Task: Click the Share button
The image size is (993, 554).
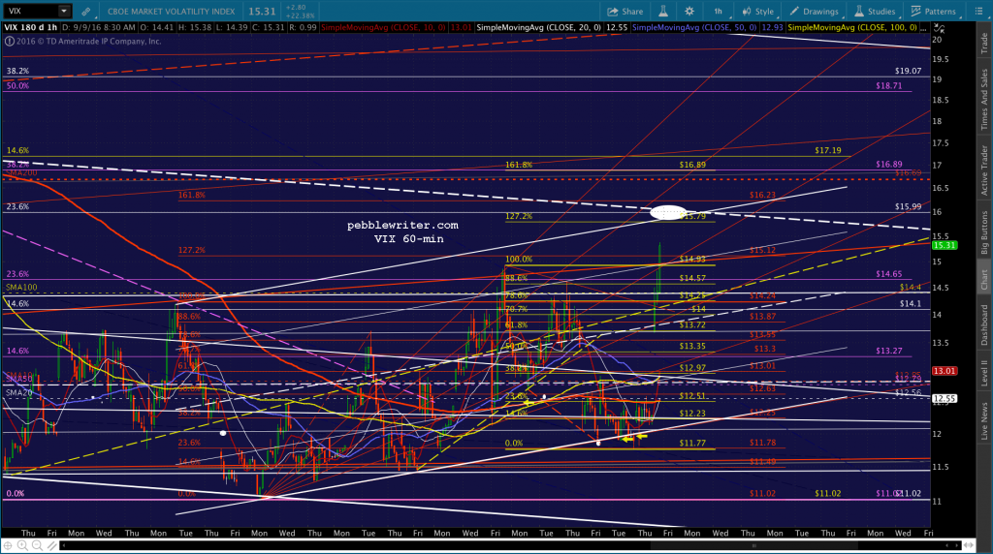Action: (625, 12)
